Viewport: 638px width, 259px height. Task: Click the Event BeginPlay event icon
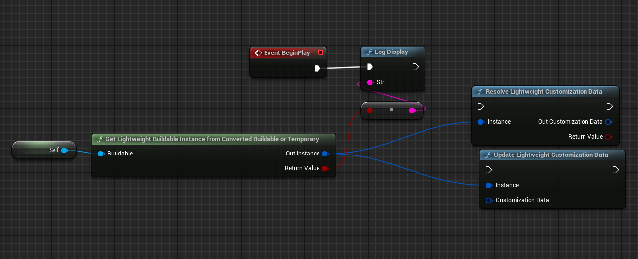[x=258, y=52]
